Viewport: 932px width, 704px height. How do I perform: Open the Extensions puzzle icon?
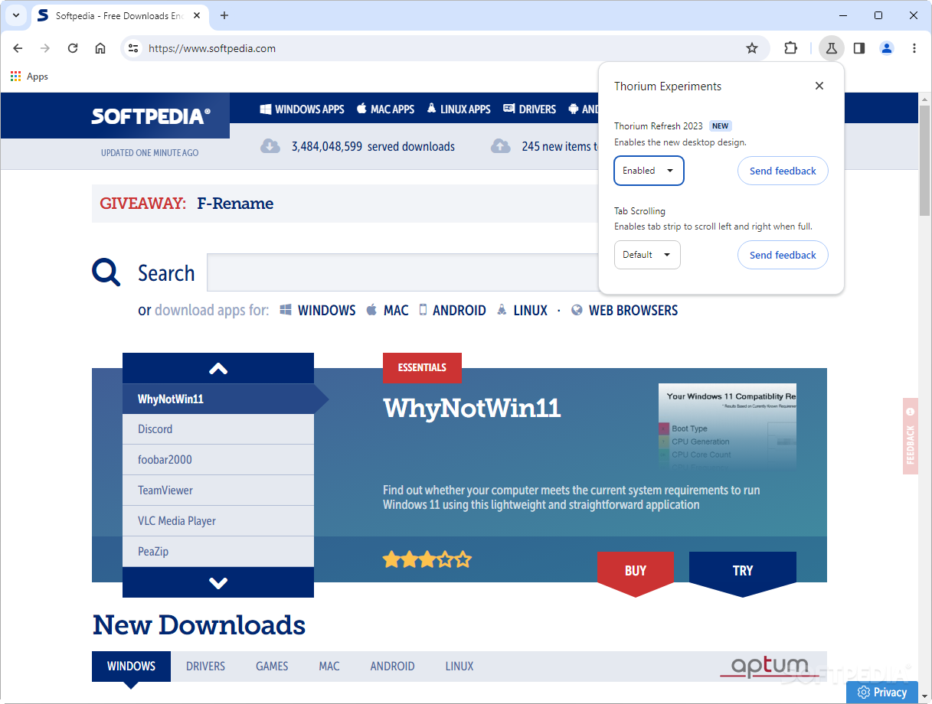coord(791,48)
